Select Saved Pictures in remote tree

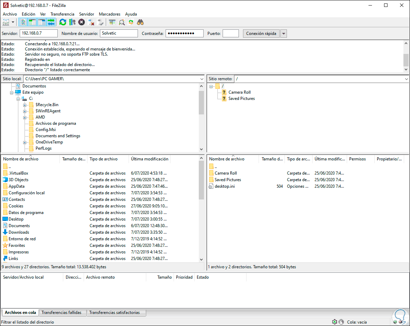point(242,99)
